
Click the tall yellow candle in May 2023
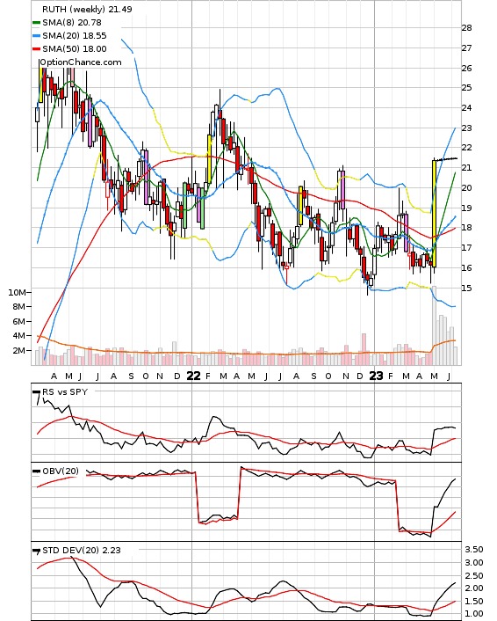pos(434,214)
